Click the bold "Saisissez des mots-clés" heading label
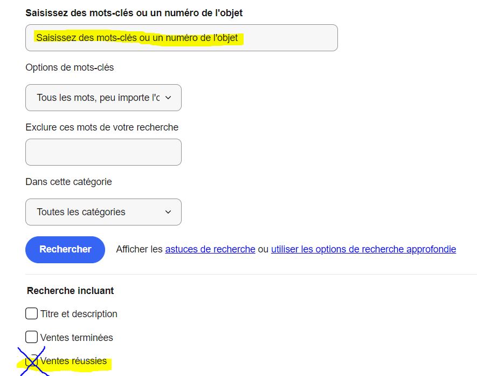This screenshot has height=376, width=477. point(134,12)
